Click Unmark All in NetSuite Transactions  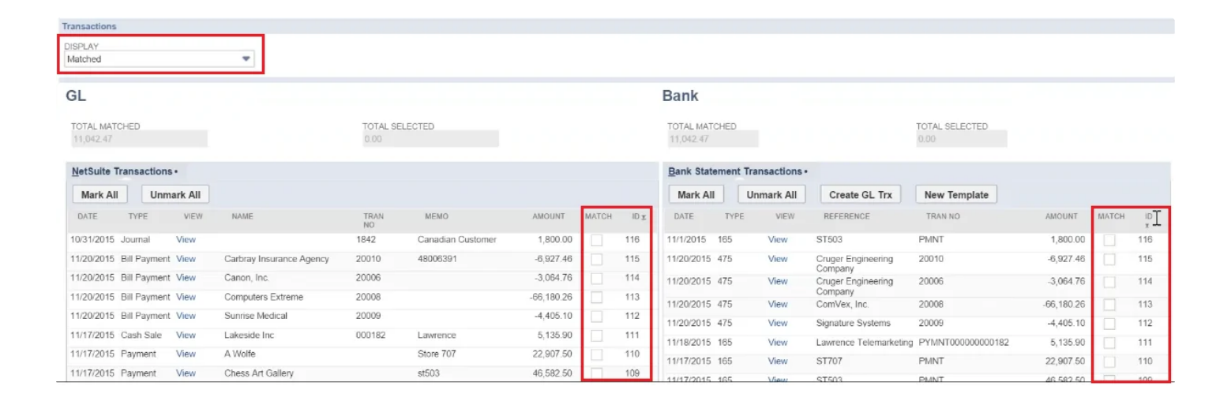click(175, 195)
